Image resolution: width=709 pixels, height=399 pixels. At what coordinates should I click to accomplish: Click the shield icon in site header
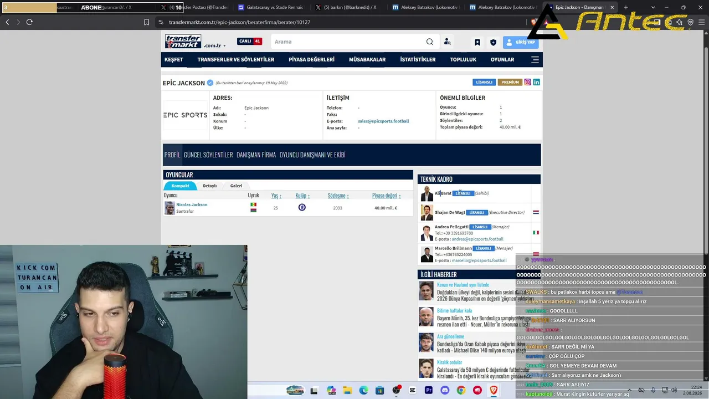click(493, 42)
